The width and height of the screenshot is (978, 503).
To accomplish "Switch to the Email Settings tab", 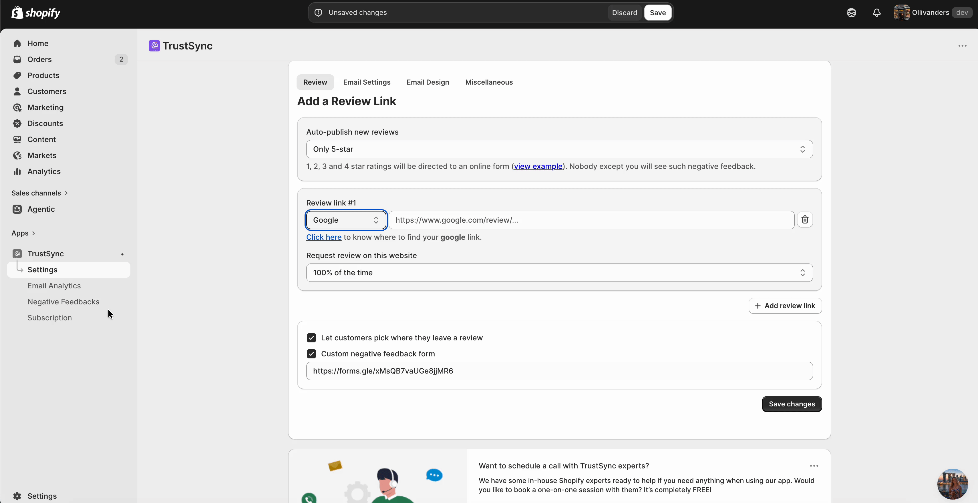I will 367,82.
